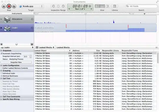The height and width of the screenshot is (112, 159).
Task: Pause the recording with the pause button
Action: tap(4, 6)
